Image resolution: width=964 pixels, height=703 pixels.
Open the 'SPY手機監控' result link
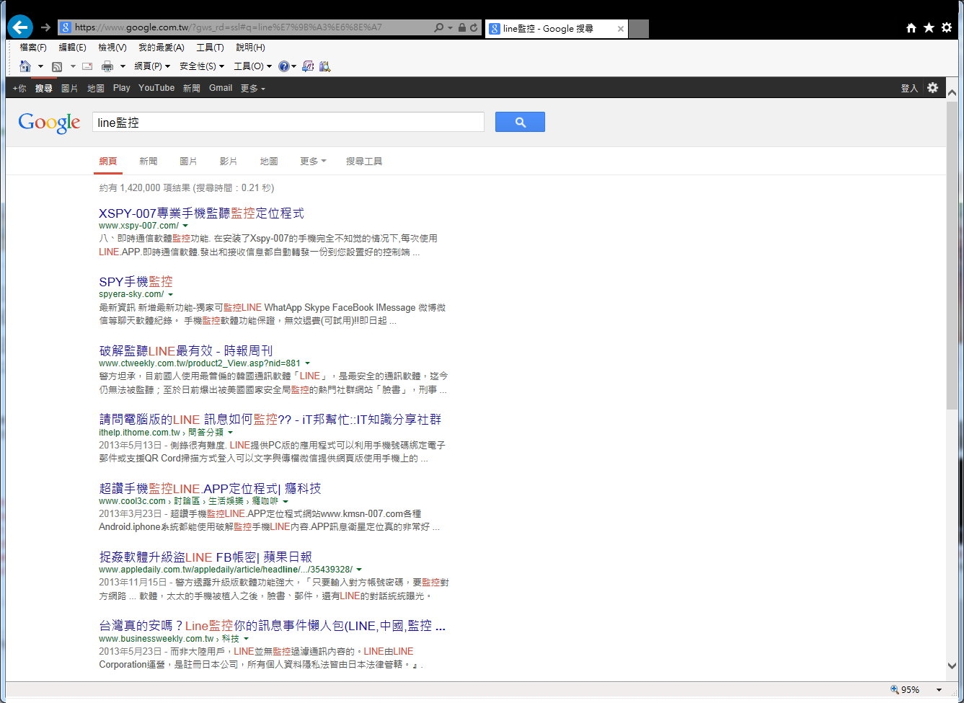(x=136, y=281)
